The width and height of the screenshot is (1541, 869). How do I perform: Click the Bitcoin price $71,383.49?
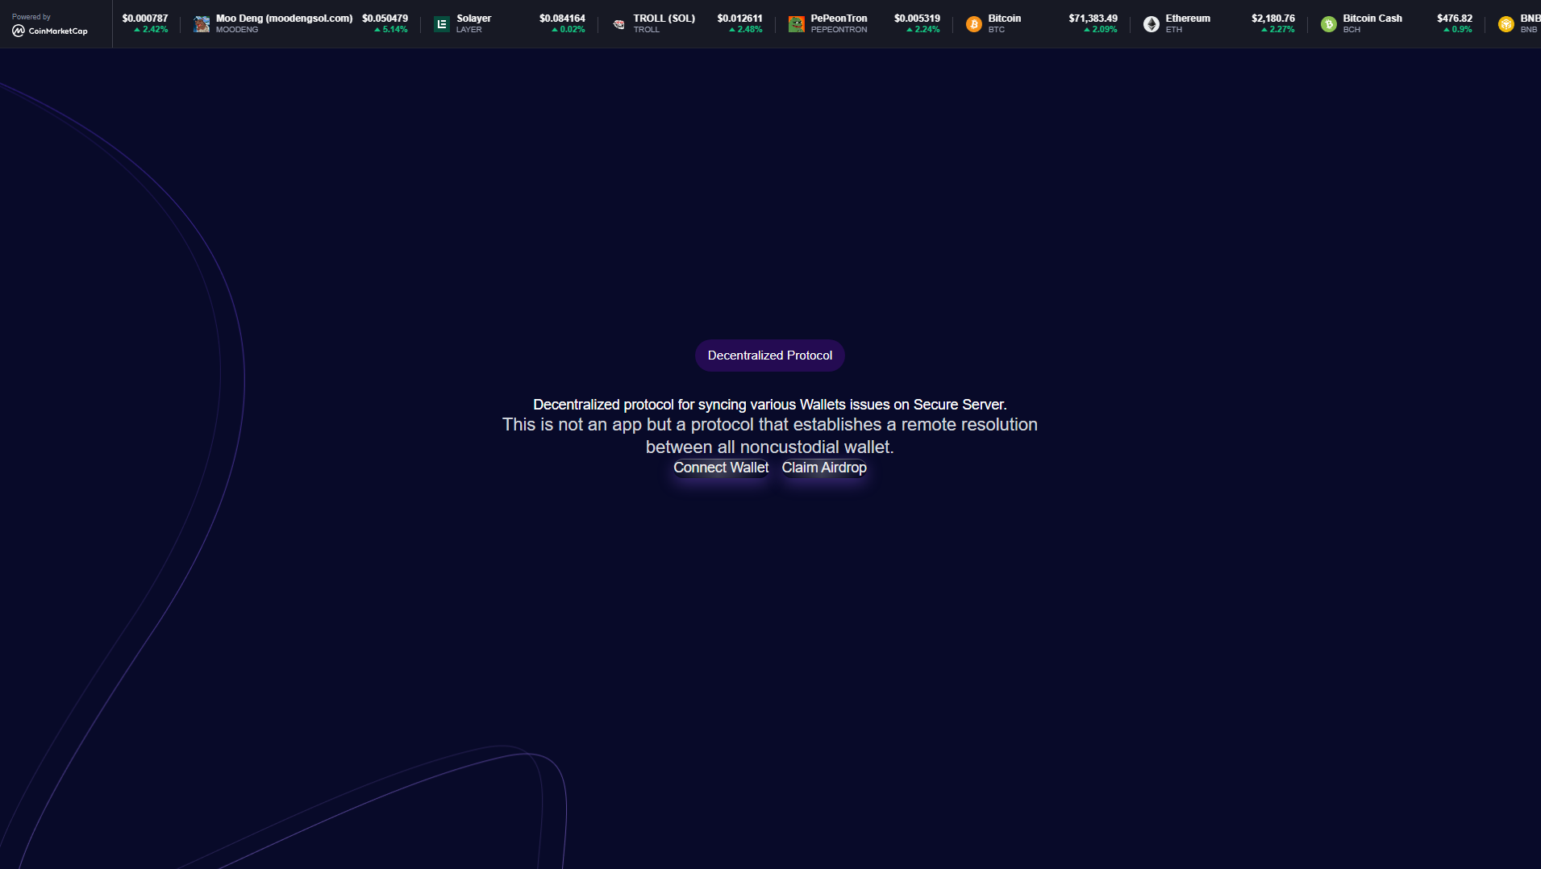click(x=1093, y=19)
